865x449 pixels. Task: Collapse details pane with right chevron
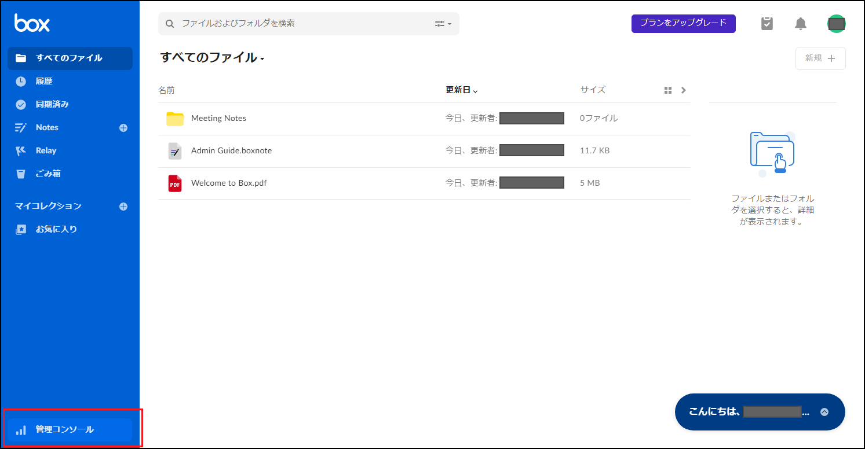pyautogui.click(x=684, y=90)
